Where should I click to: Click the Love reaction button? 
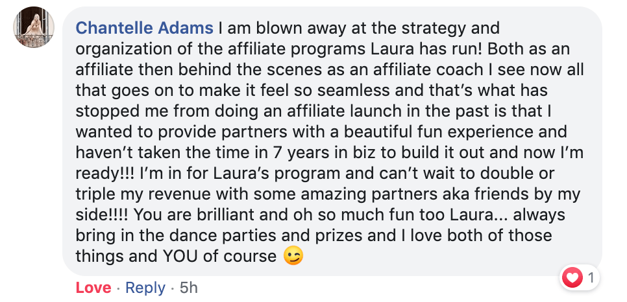click(93, 288)
